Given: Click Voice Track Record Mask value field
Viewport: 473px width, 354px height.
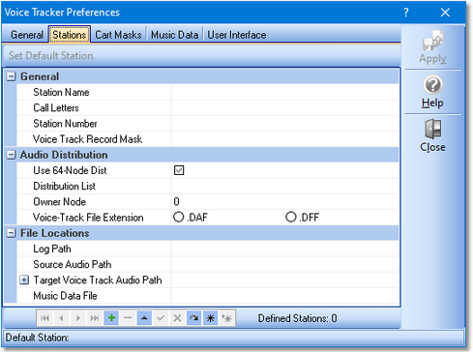Looking at the screenshot, I should (285, 139).
